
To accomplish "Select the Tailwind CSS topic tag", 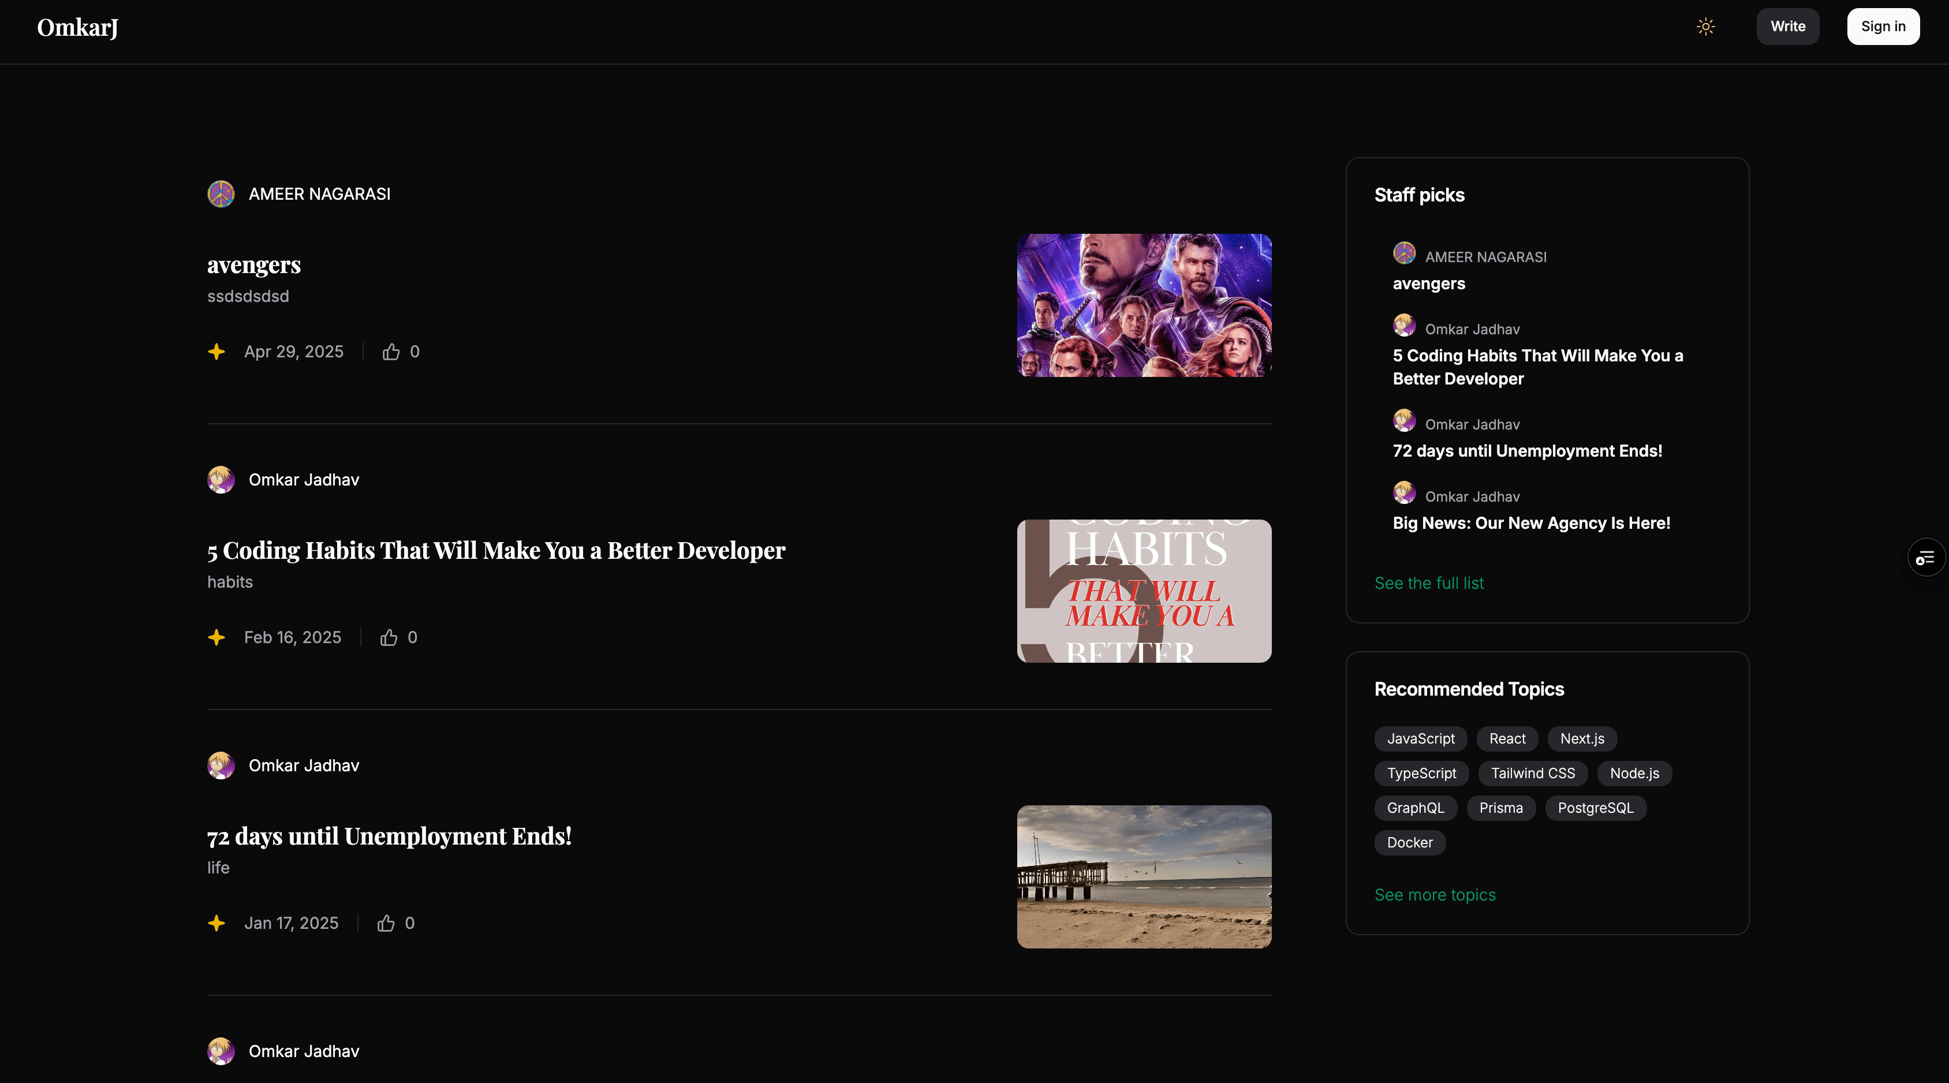I will [x=1533, y=774].
